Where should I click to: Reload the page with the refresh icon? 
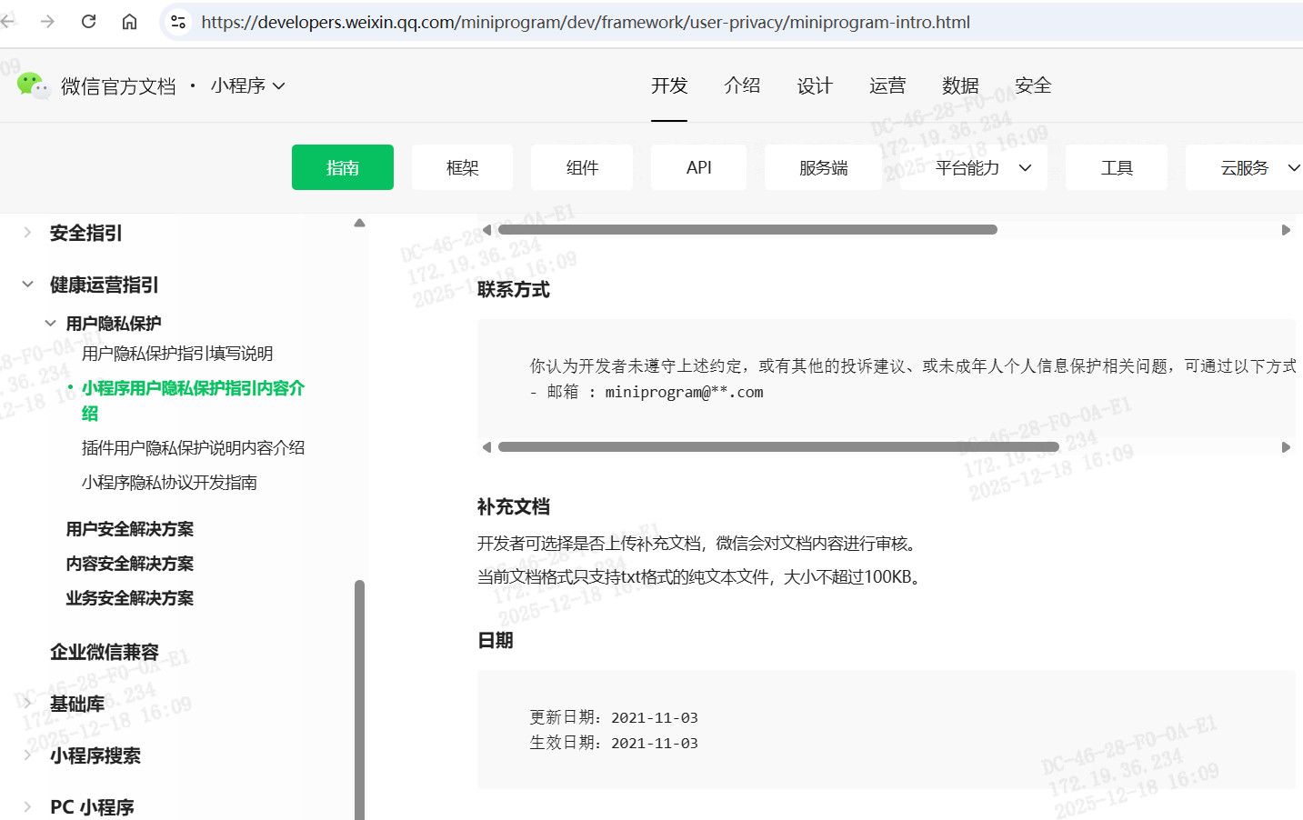point(88,22)
